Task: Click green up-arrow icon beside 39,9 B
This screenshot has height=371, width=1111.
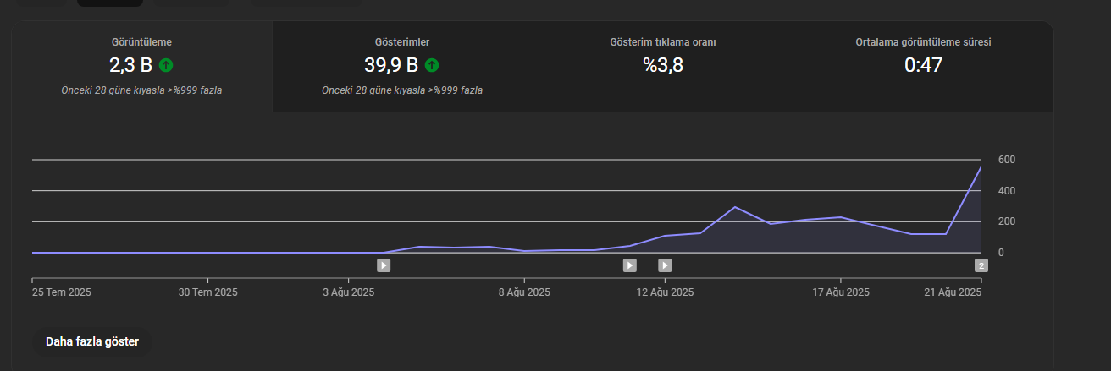Action: click(x=432, y=65)
